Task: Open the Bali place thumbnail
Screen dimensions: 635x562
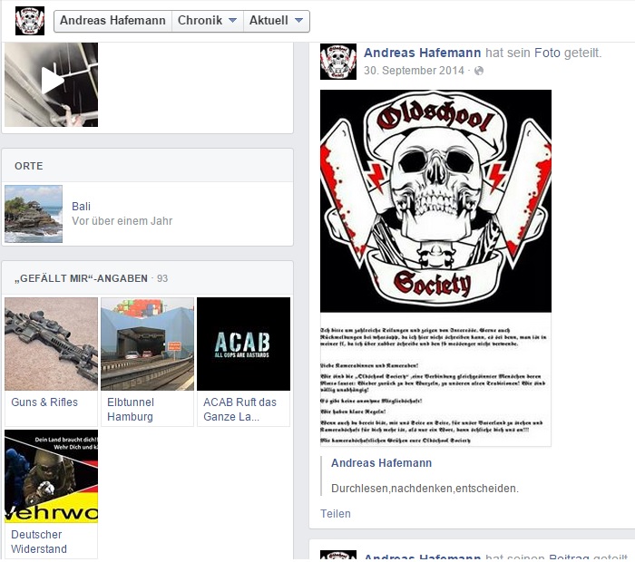Action: [x=34, y=214]
